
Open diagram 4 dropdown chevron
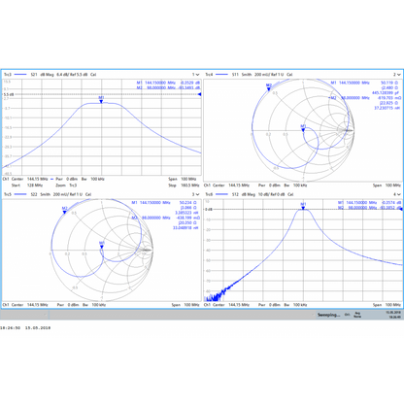pos(398,194)
